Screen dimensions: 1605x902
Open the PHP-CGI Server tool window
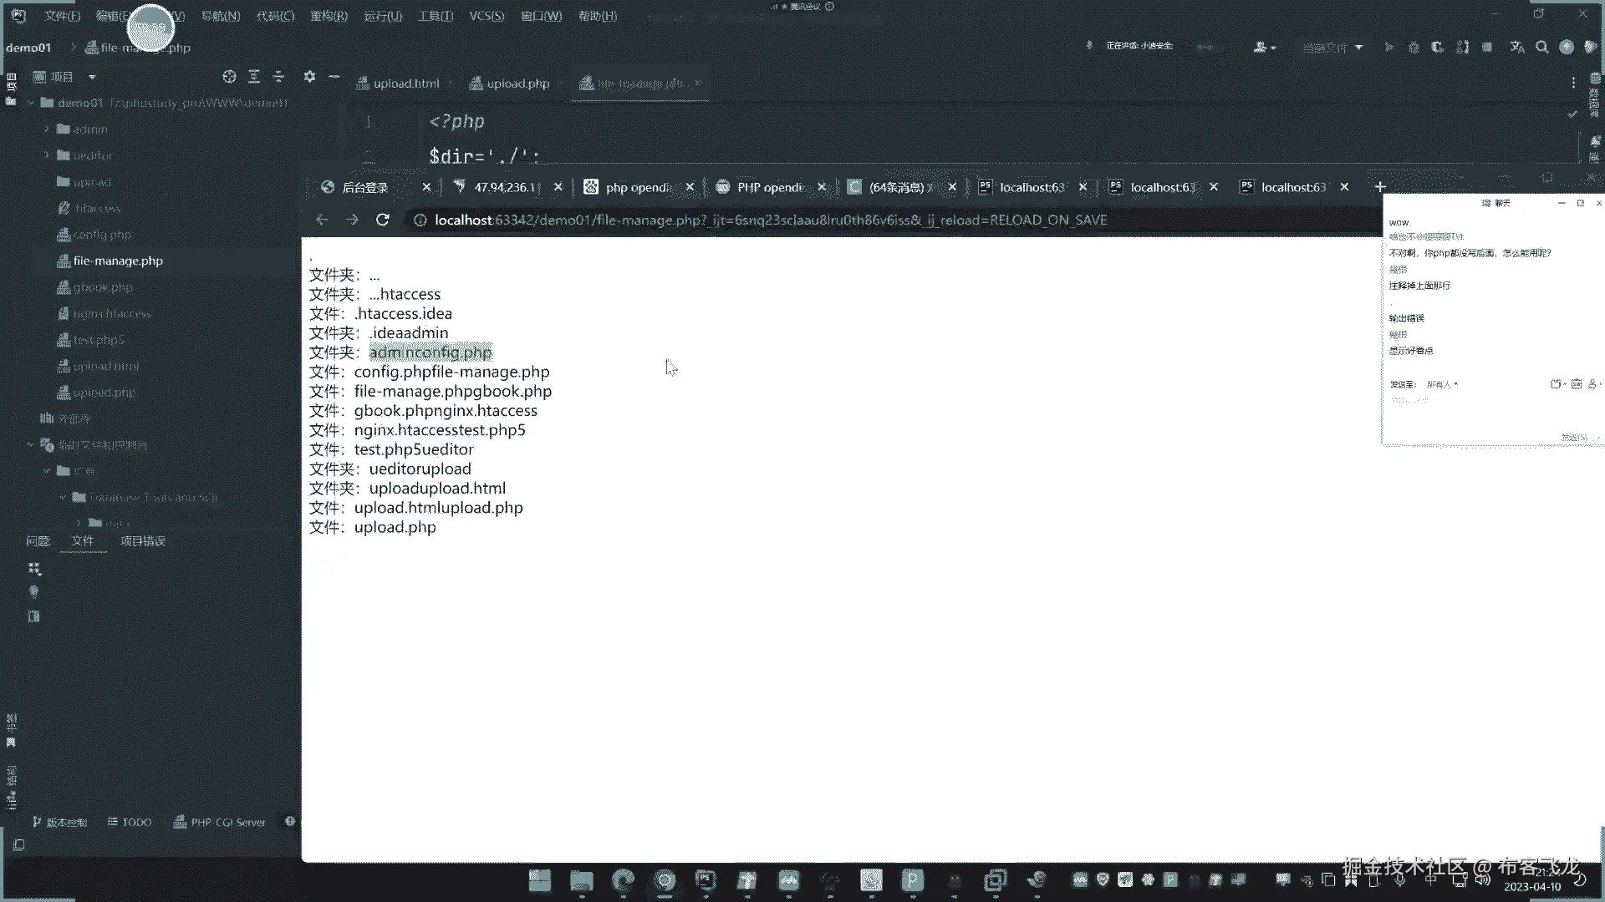(x=219, y=822)
